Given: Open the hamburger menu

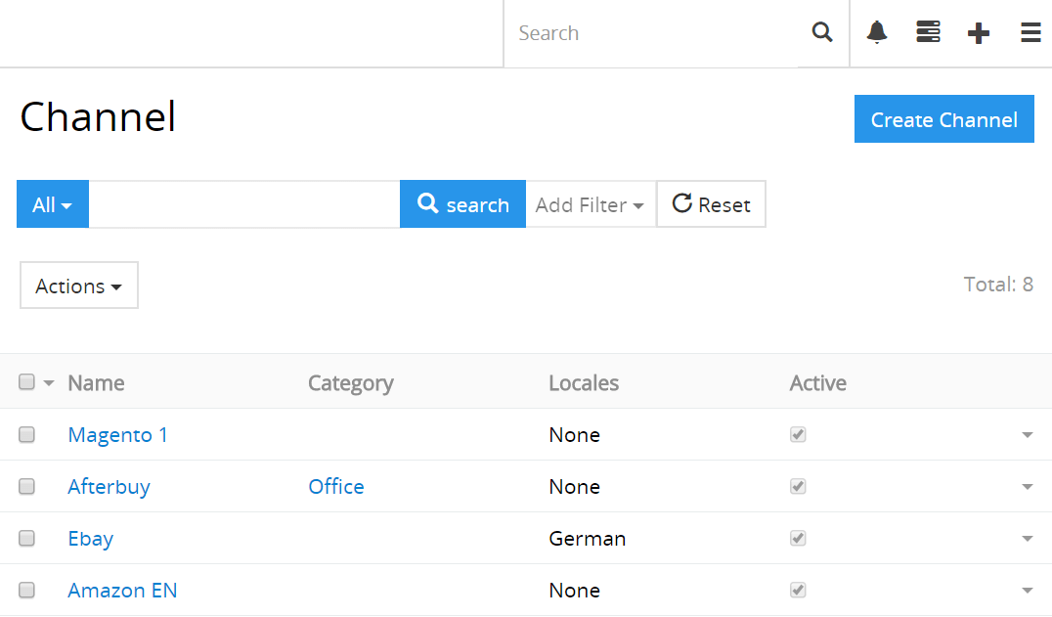Looking at the screenshot, I should 1030,33.
